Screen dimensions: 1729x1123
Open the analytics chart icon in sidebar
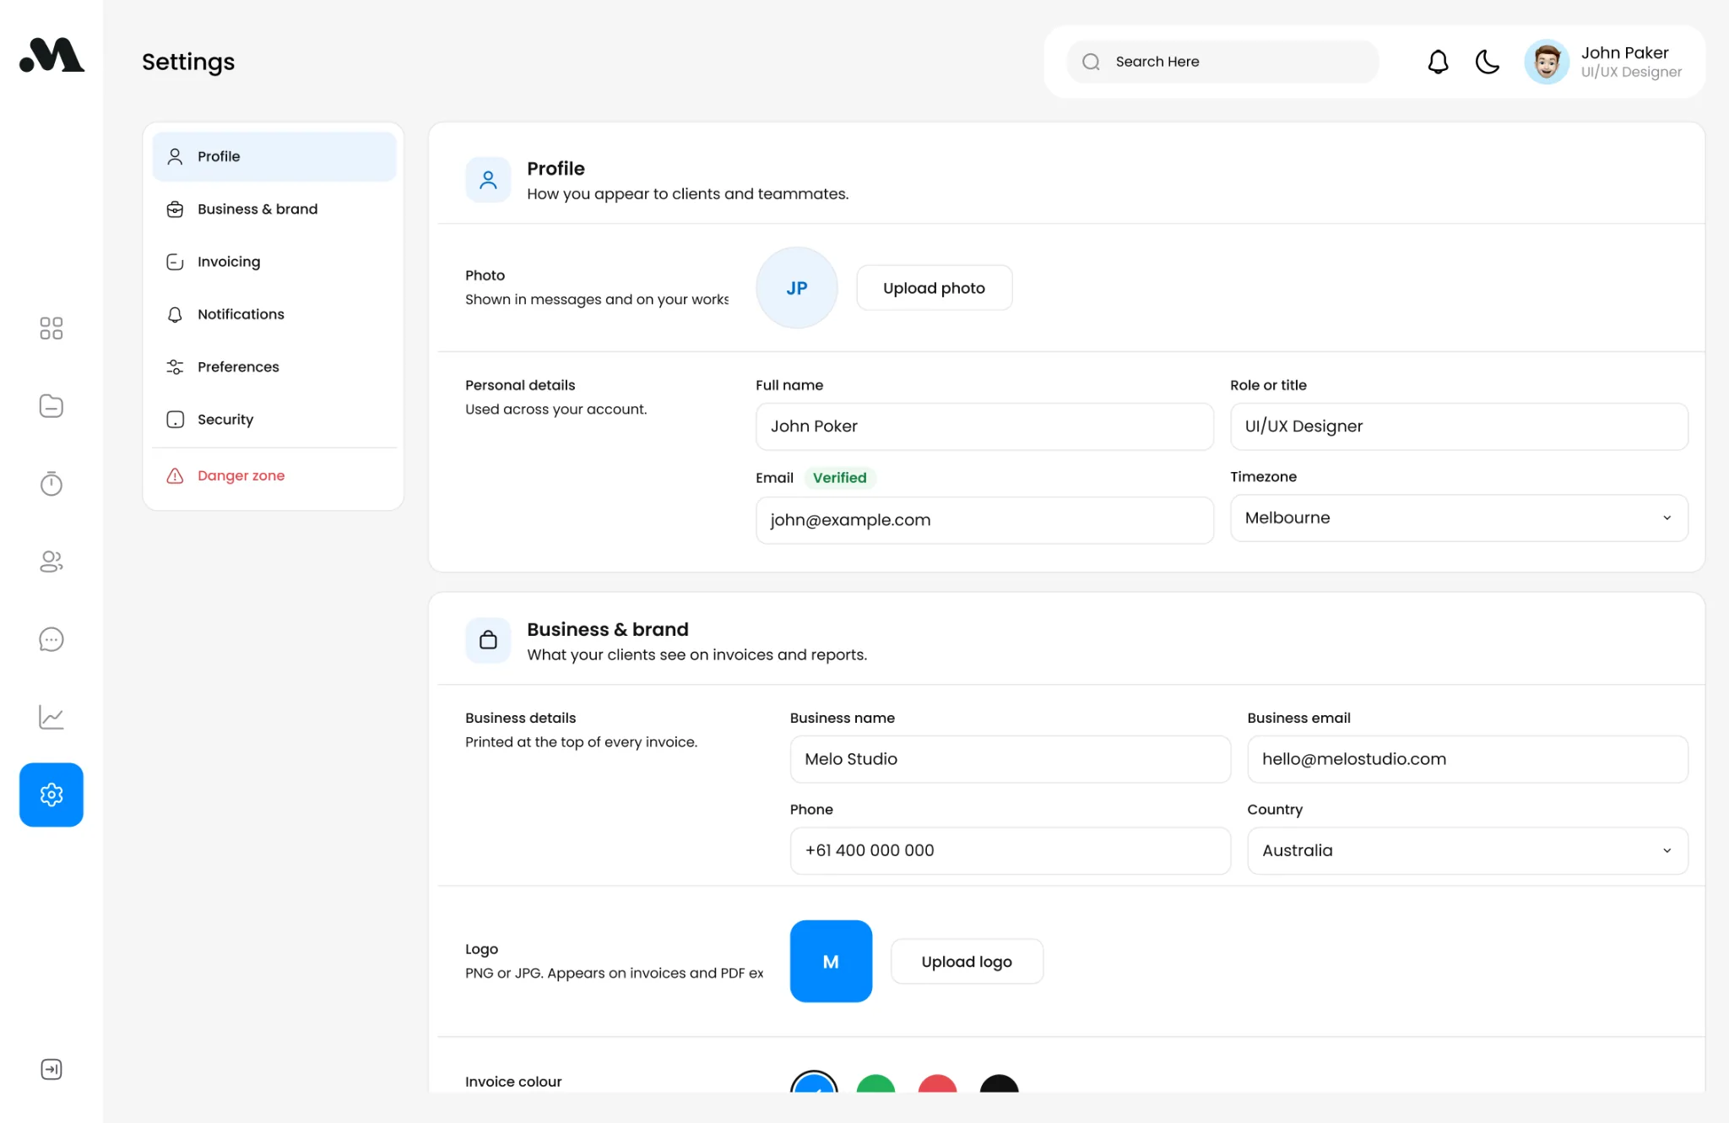(x=51, y=717)
